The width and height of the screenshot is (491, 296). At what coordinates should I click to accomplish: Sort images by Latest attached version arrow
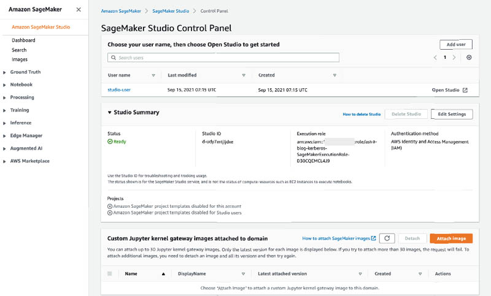pyautogui.click(x=360, y=274)
